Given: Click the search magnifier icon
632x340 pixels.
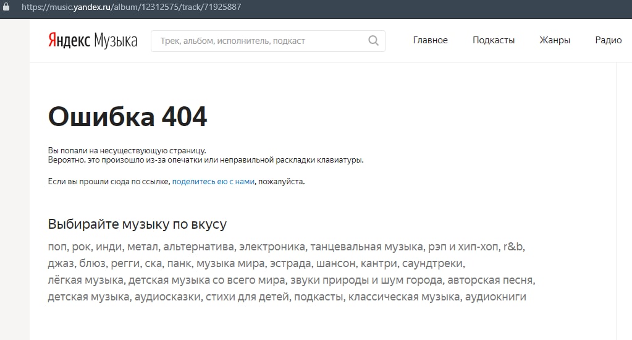Looking at the screenshot, I should (x=373, y=41).
